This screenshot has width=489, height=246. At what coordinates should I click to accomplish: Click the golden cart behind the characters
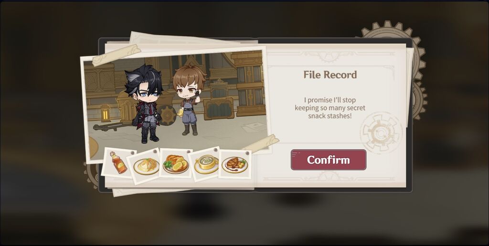point(218,100)
